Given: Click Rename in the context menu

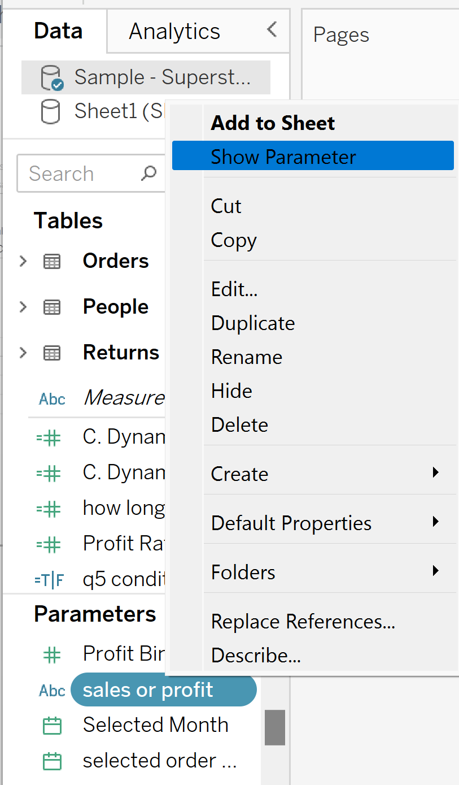Looking at the screenshot, I should tap(246, 357).
